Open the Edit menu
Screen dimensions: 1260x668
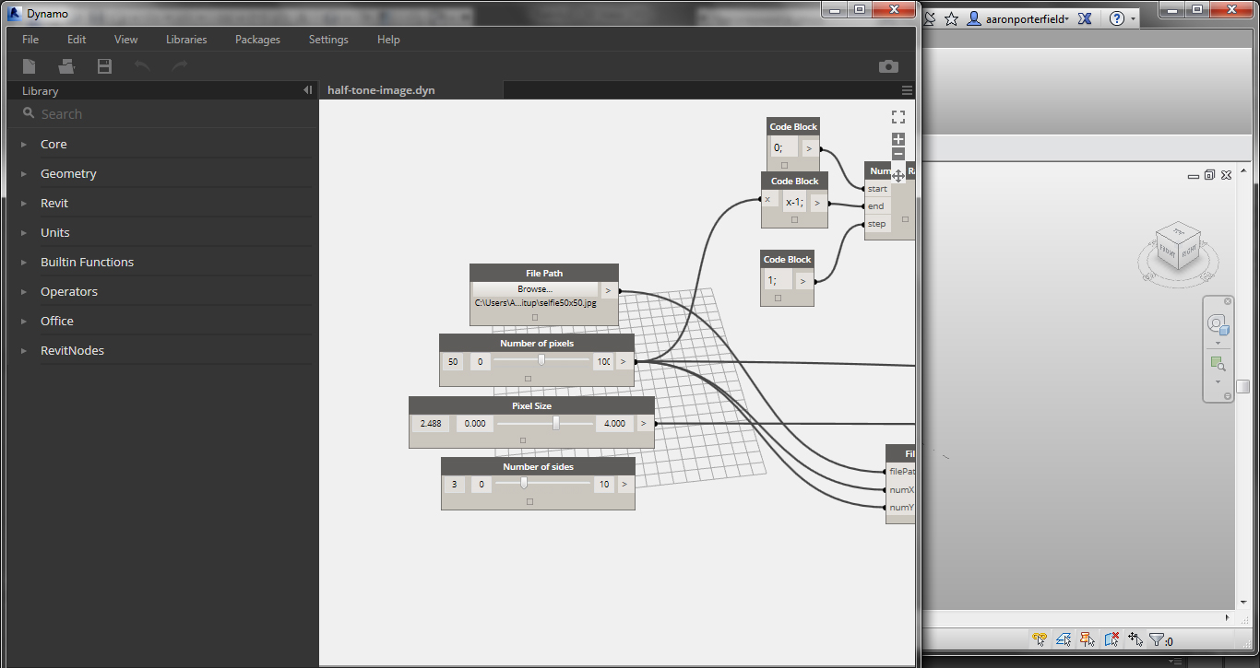point(77,40)
